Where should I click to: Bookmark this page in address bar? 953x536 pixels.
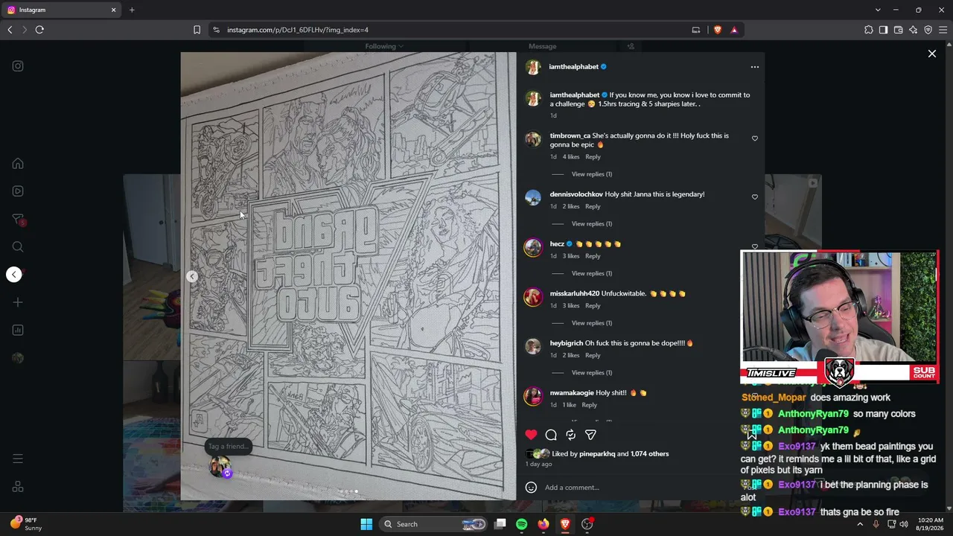[x=197, y=30]
